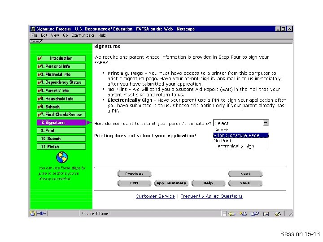Screen dimensions: 323x242
Task: Open the Communicator menu
Action: click(x=83, y=35)
